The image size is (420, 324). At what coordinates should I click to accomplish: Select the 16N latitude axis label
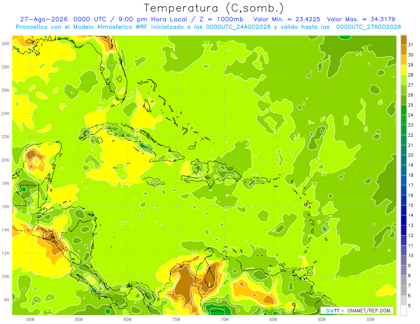click(6, 207)
